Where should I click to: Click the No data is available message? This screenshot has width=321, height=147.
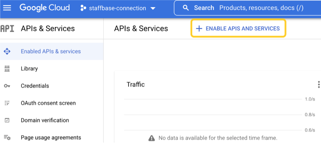218,138
